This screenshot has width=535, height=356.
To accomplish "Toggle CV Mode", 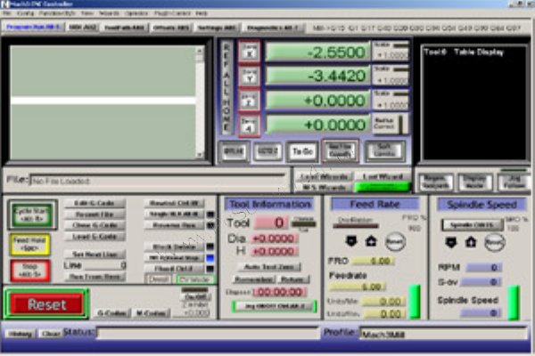I will point(195,279).
